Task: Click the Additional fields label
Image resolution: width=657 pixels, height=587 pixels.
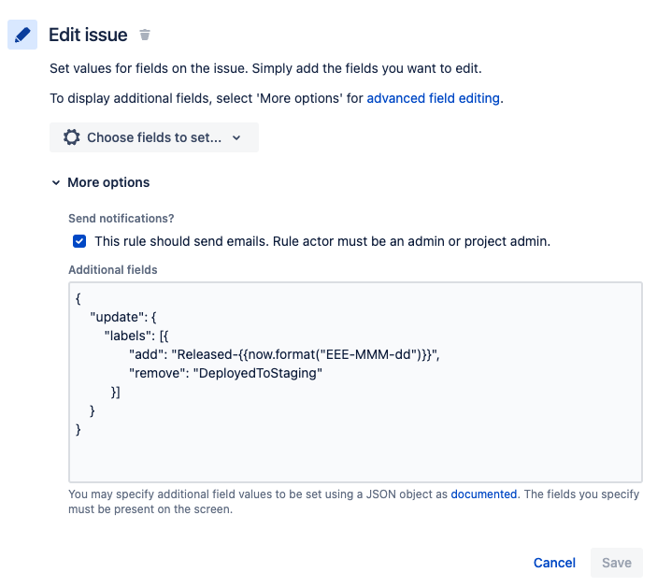Action: pyautogui.click(x=113, y=270)
